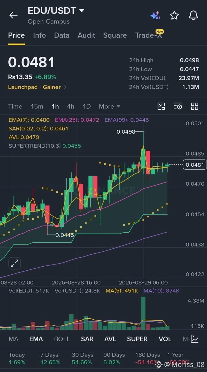This screenshot has height=372, width=207.
Task: Toggle the MA indicator
Action: coord(13,339)
